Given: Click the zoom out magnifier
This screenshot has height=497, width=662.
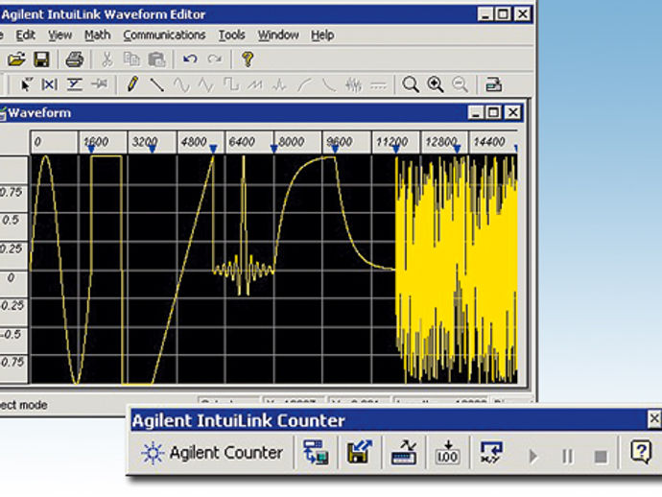Looking at the screenshot, I should click(x=460, y=84).
